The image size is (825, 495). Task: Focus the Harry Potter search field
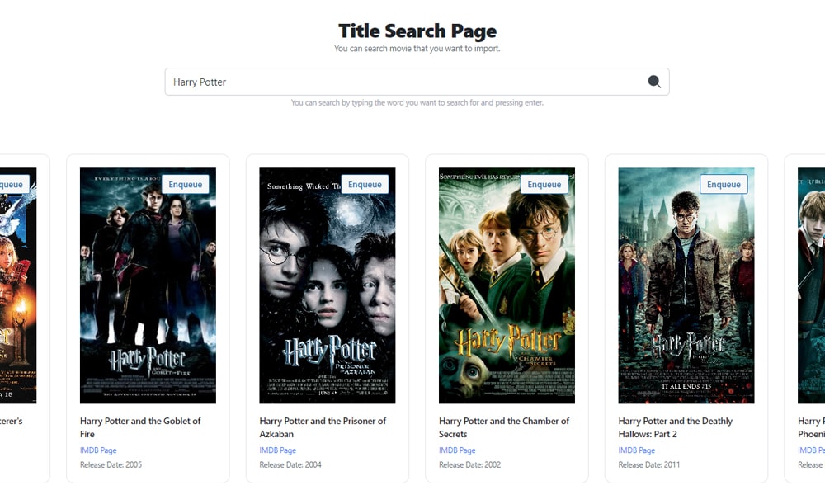point(417,82)
